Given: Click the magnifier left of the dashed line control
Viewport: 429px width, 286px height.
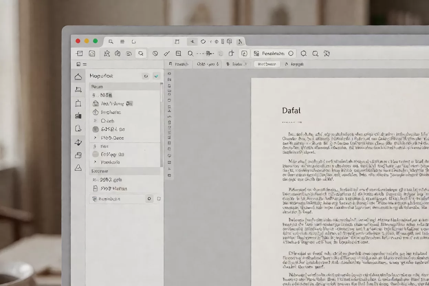Looking at the screenshot, I should point(190,53).
